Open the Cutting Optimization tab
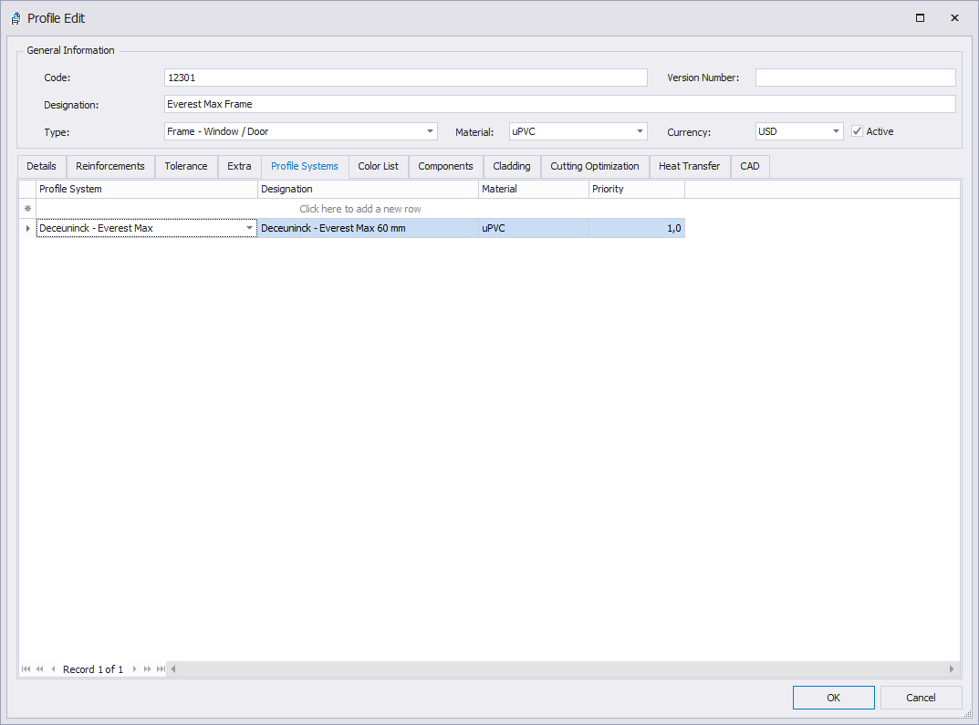Image resolution: width=979 pixels, height=725 pixels. point(594,166)
